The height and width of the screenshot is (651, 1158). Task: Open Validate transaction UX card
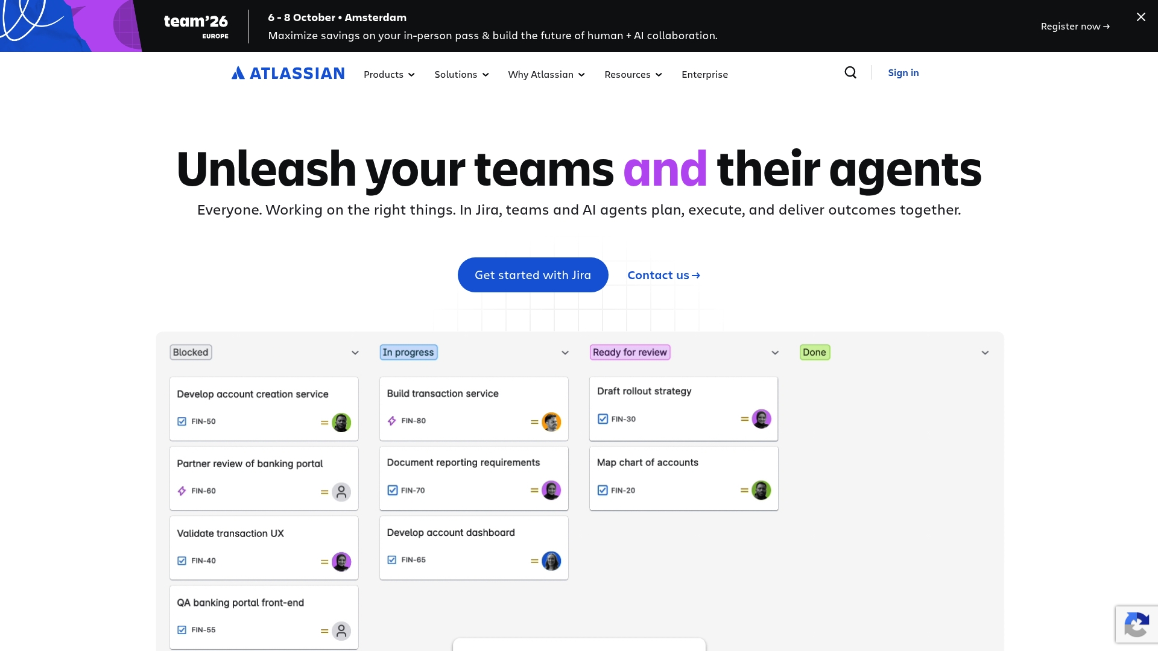tap(264, 547)
